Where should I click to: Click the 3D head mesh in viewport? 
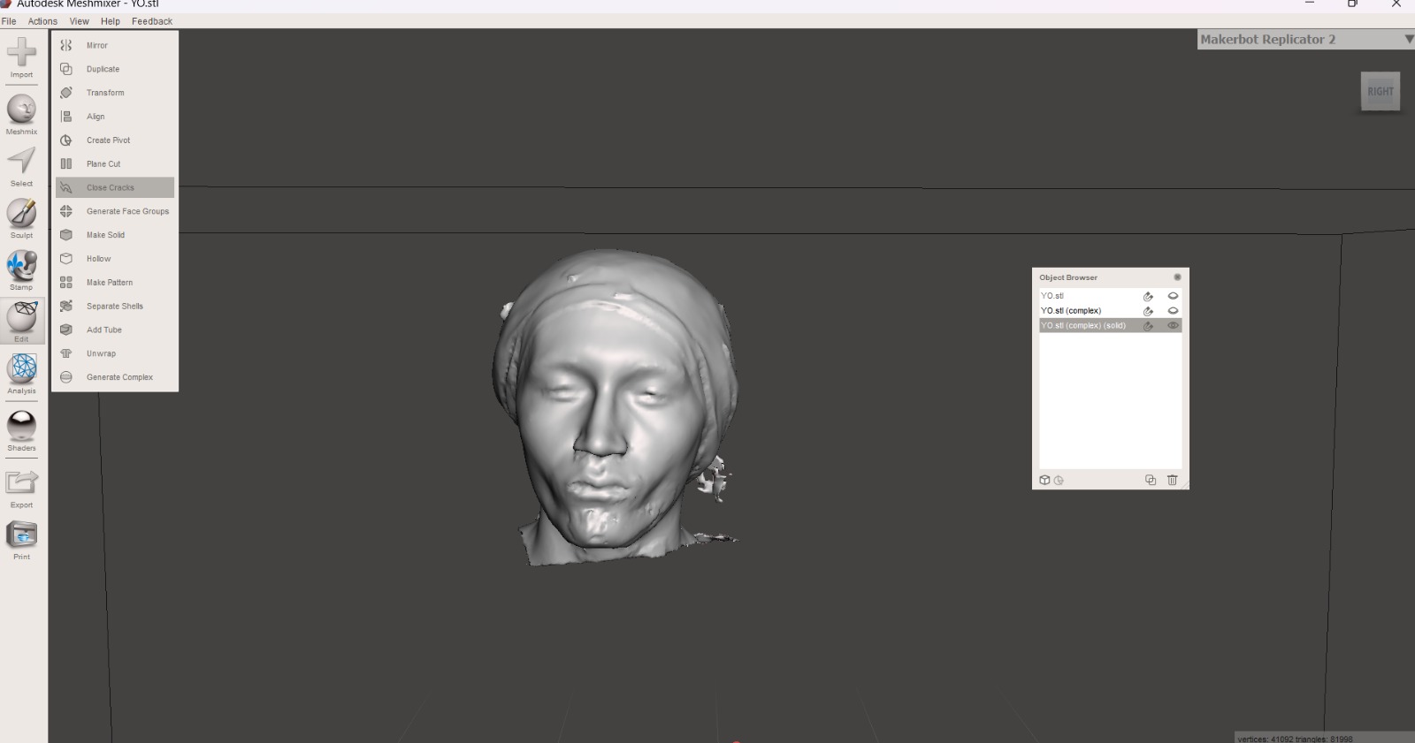(615, 406)
